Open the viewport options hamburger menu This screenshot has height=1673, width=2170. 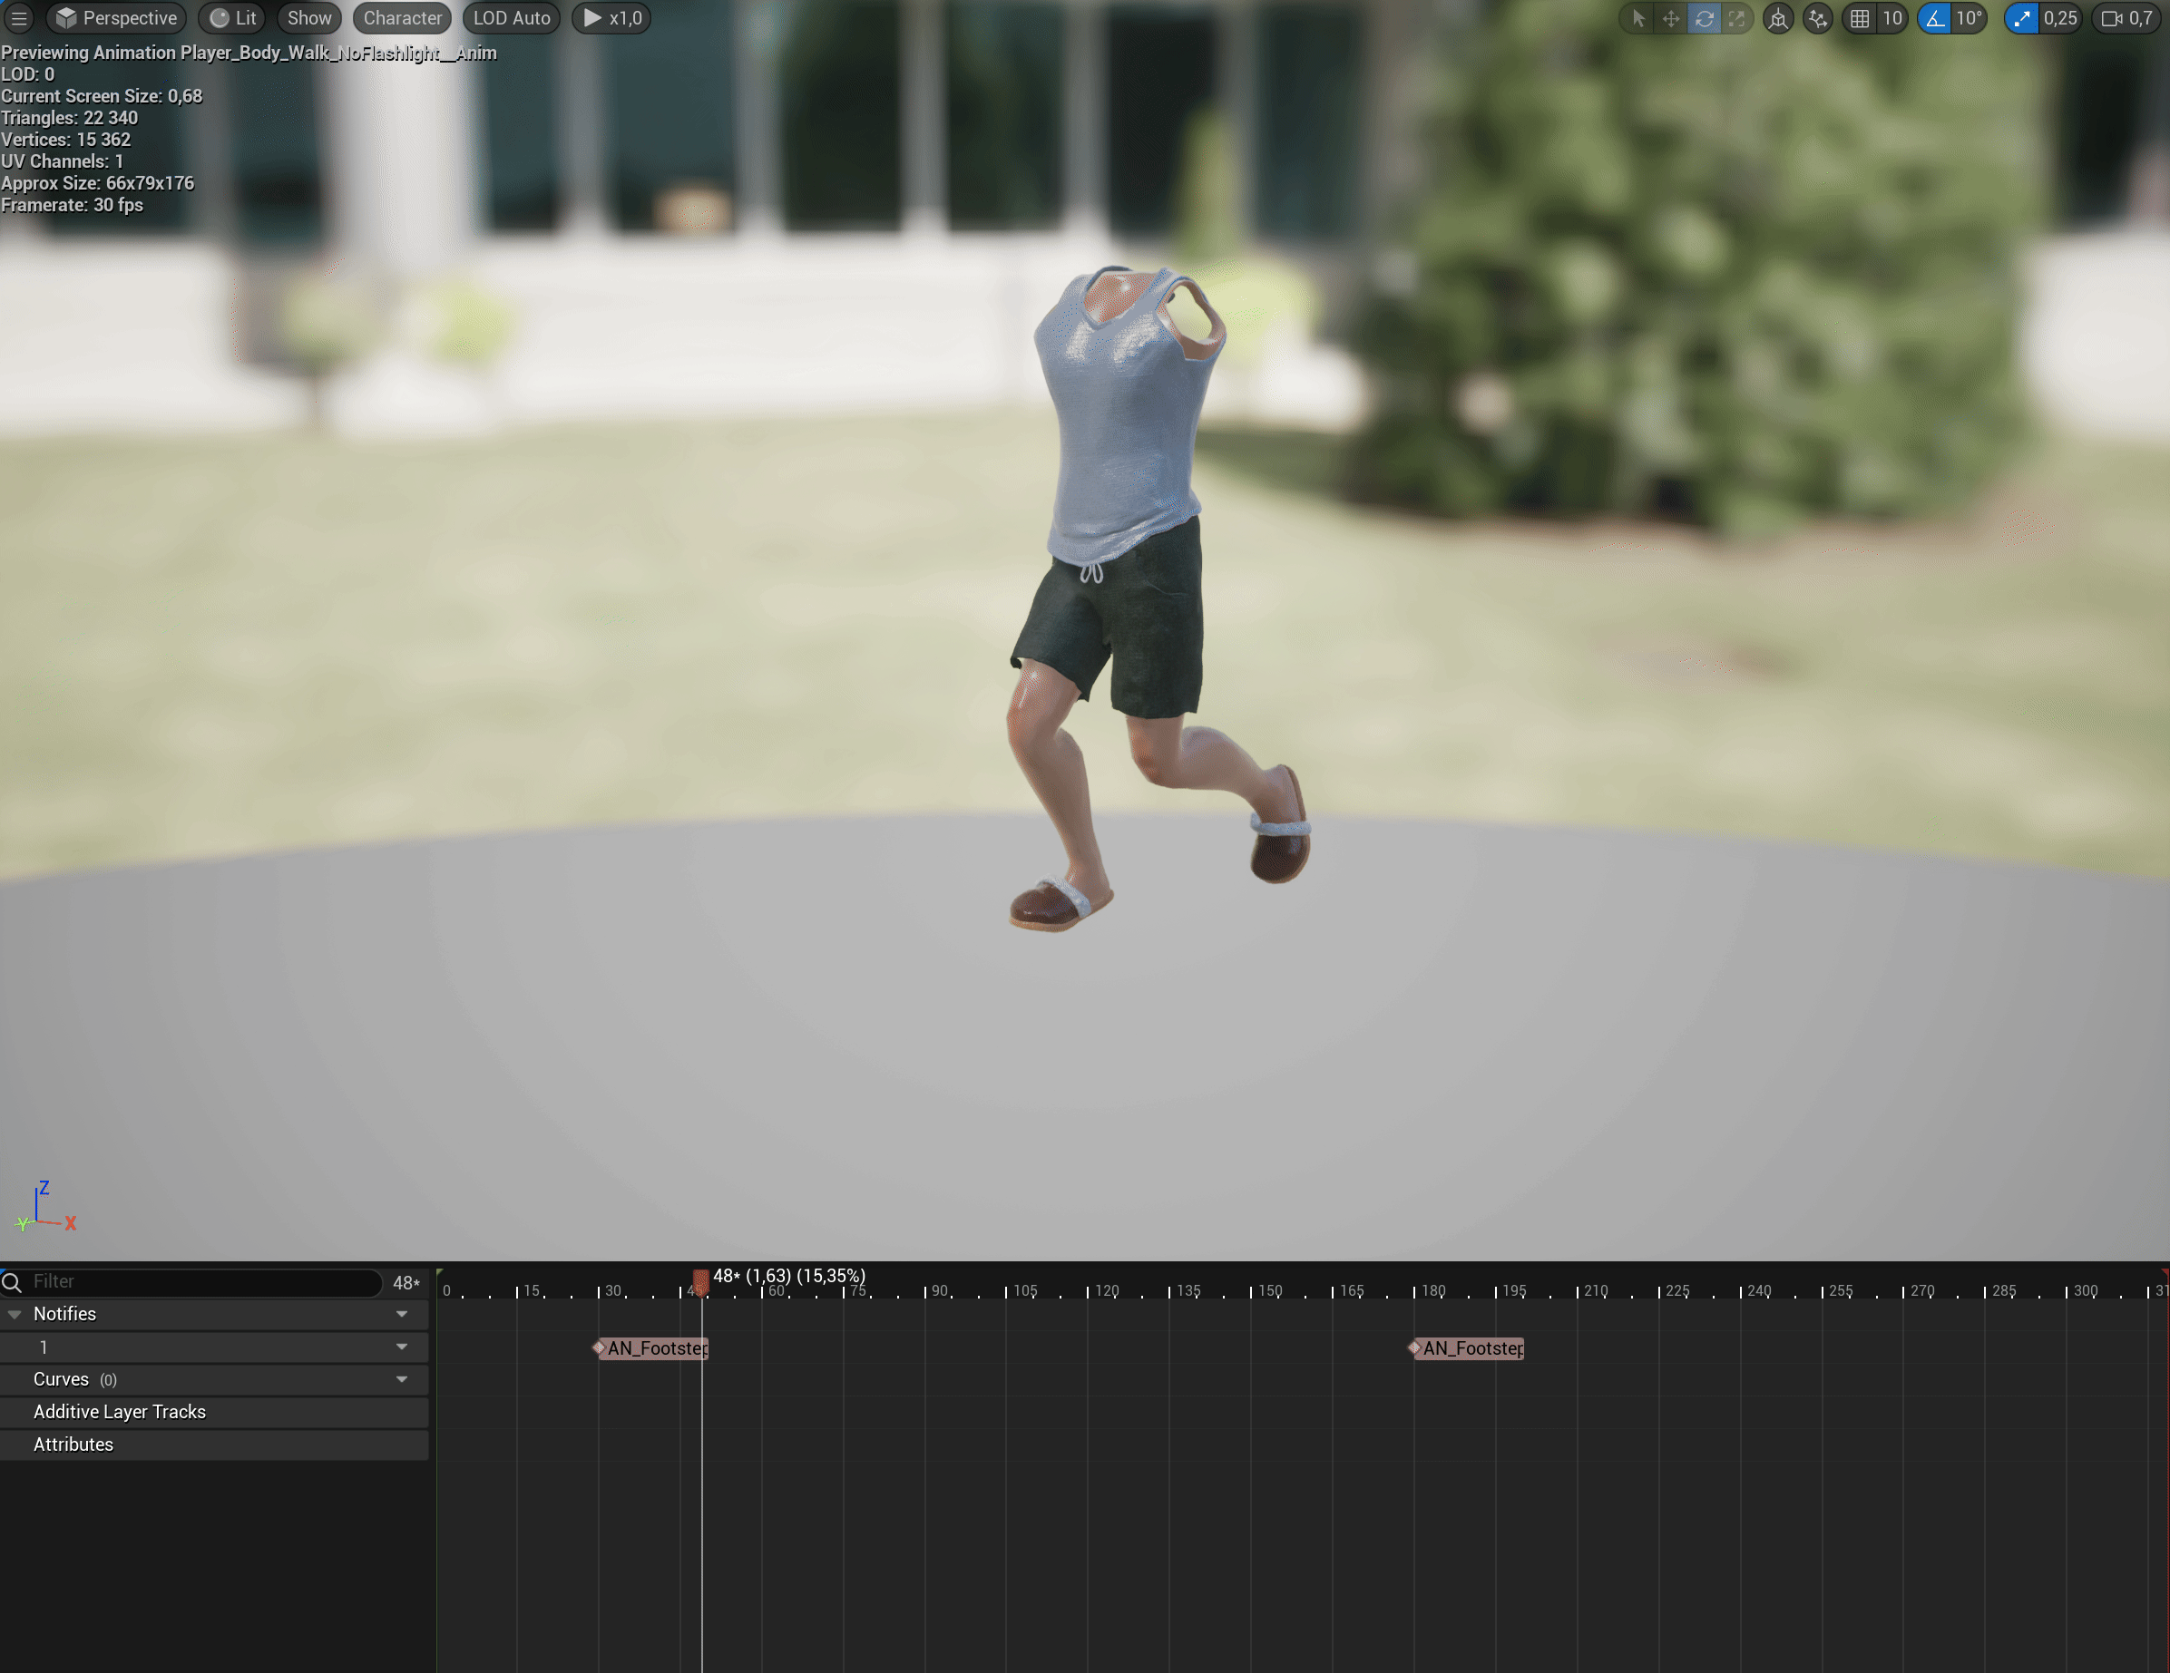(19, 18)
